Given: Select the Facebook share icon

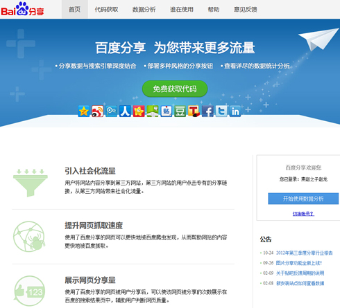Looking at the screenshot, I should [x=207, y=111].
